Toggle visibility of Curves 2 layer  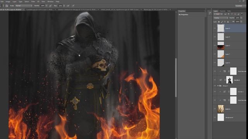pos(215,80)
